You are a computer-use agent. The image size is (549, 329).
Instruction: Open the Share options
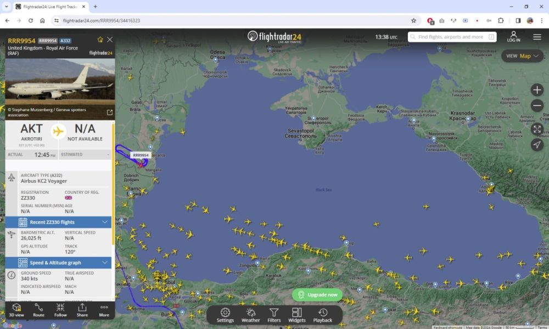click(82, 311)
